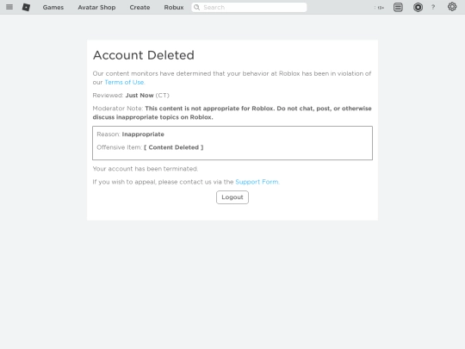Click the help question mark icon
The width and height of the screenshot is (465, 349).
tap(433, 7)
